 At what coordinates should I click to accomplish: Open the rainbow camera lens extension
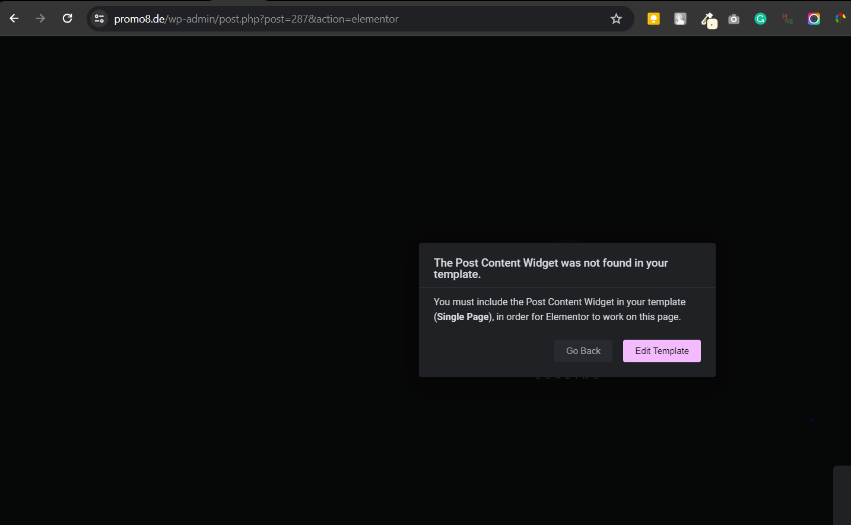coord(814,19)
